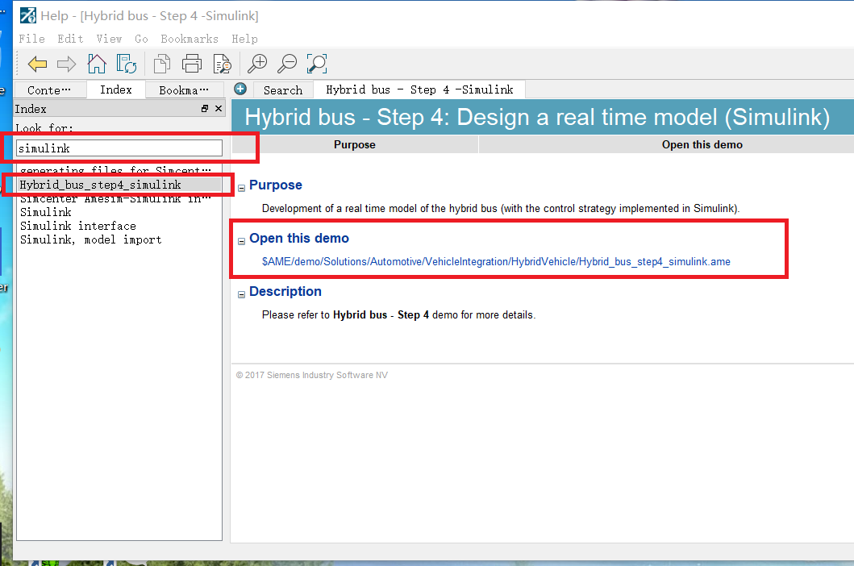Screen dimensions: 854x566
Task: Collapse the Open this demo section
Action: pyautogui.click(x=241, y=241)
